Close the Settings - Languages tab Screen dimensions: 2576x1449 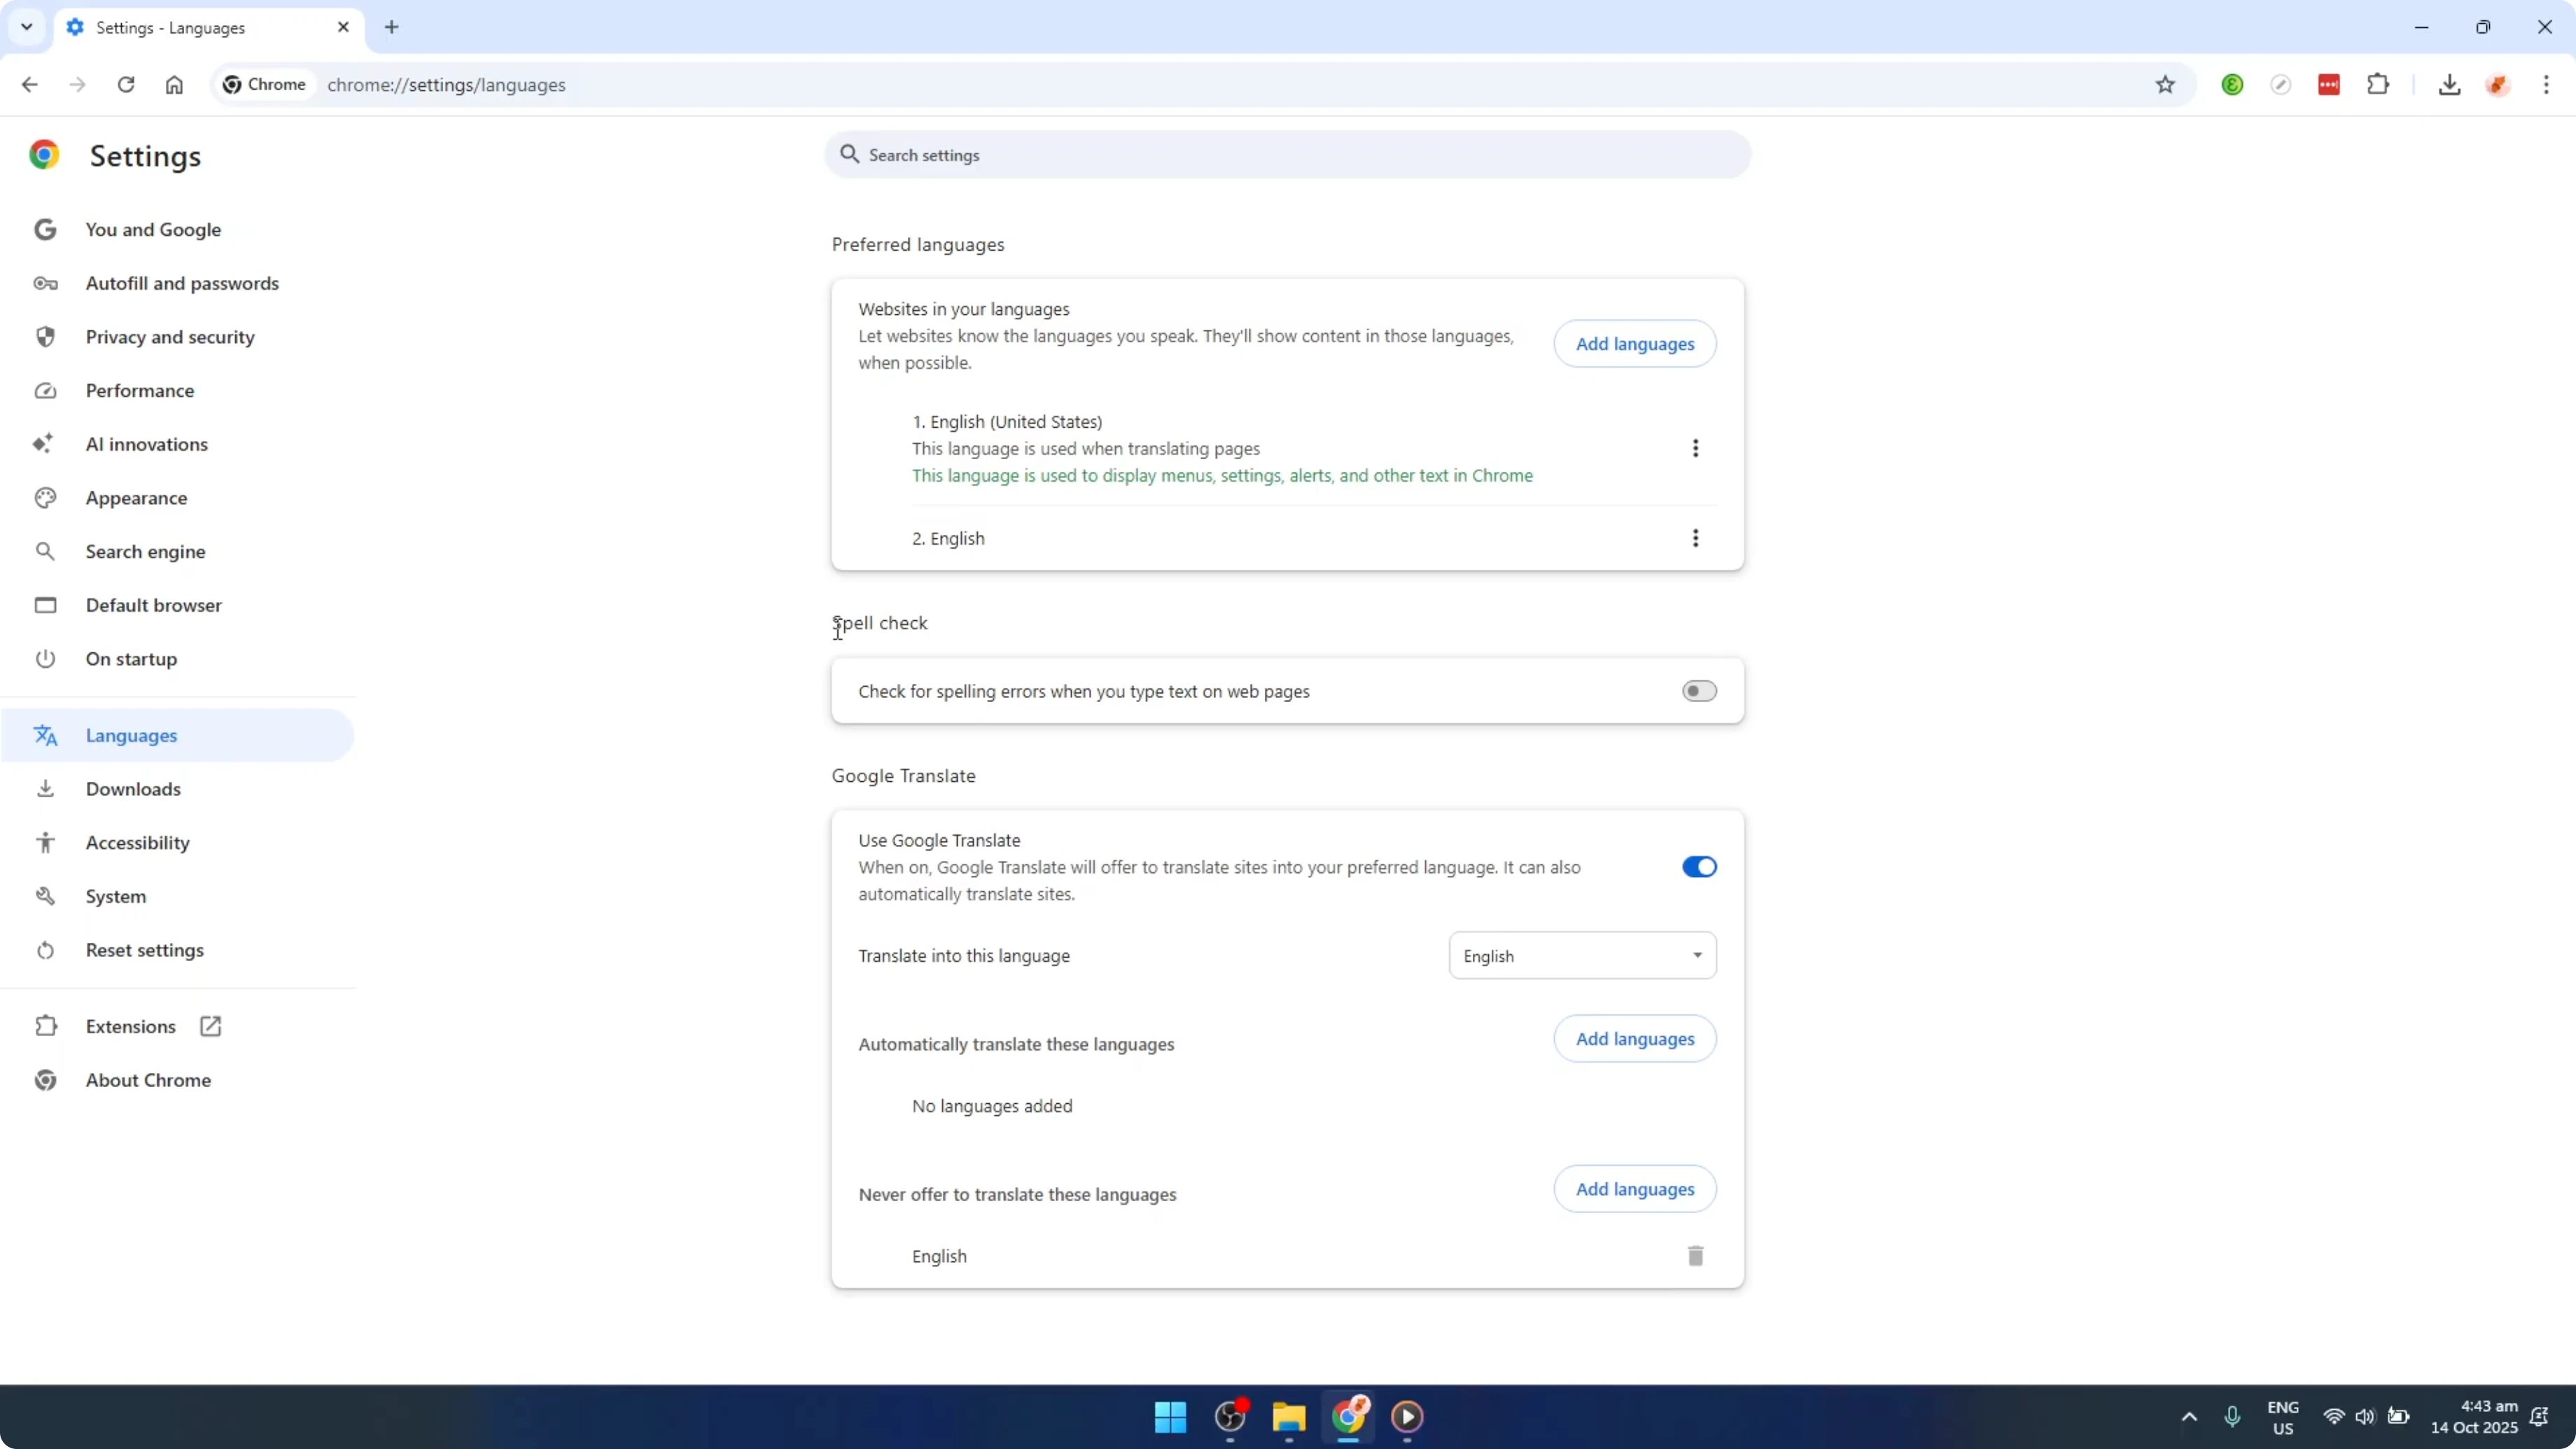343,27
